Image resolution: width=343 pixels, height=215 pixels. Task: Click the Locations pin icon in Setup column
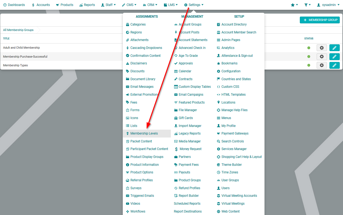point(219,102)
